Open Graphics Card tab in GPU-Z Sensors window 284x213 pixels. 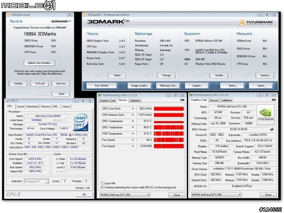(x=107, y=101)
